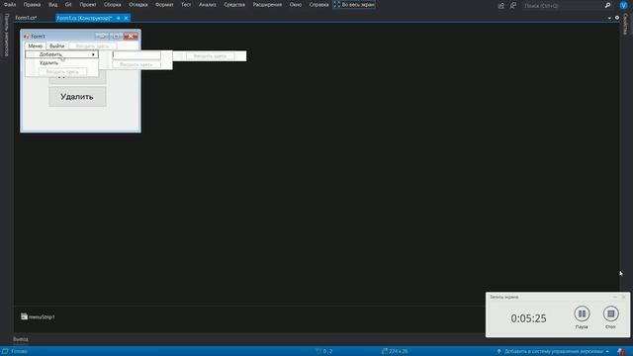Image resolution: width=633 pixels, height=356 pixels.
Task: Click the Запись экрана recorder title
Action: click(x=503, y=297)
